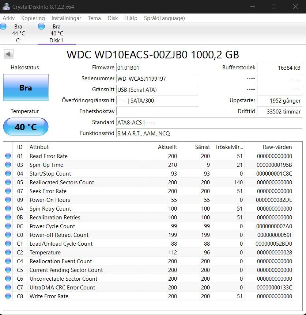Click the Firmware value field

[x=157, y=68]
